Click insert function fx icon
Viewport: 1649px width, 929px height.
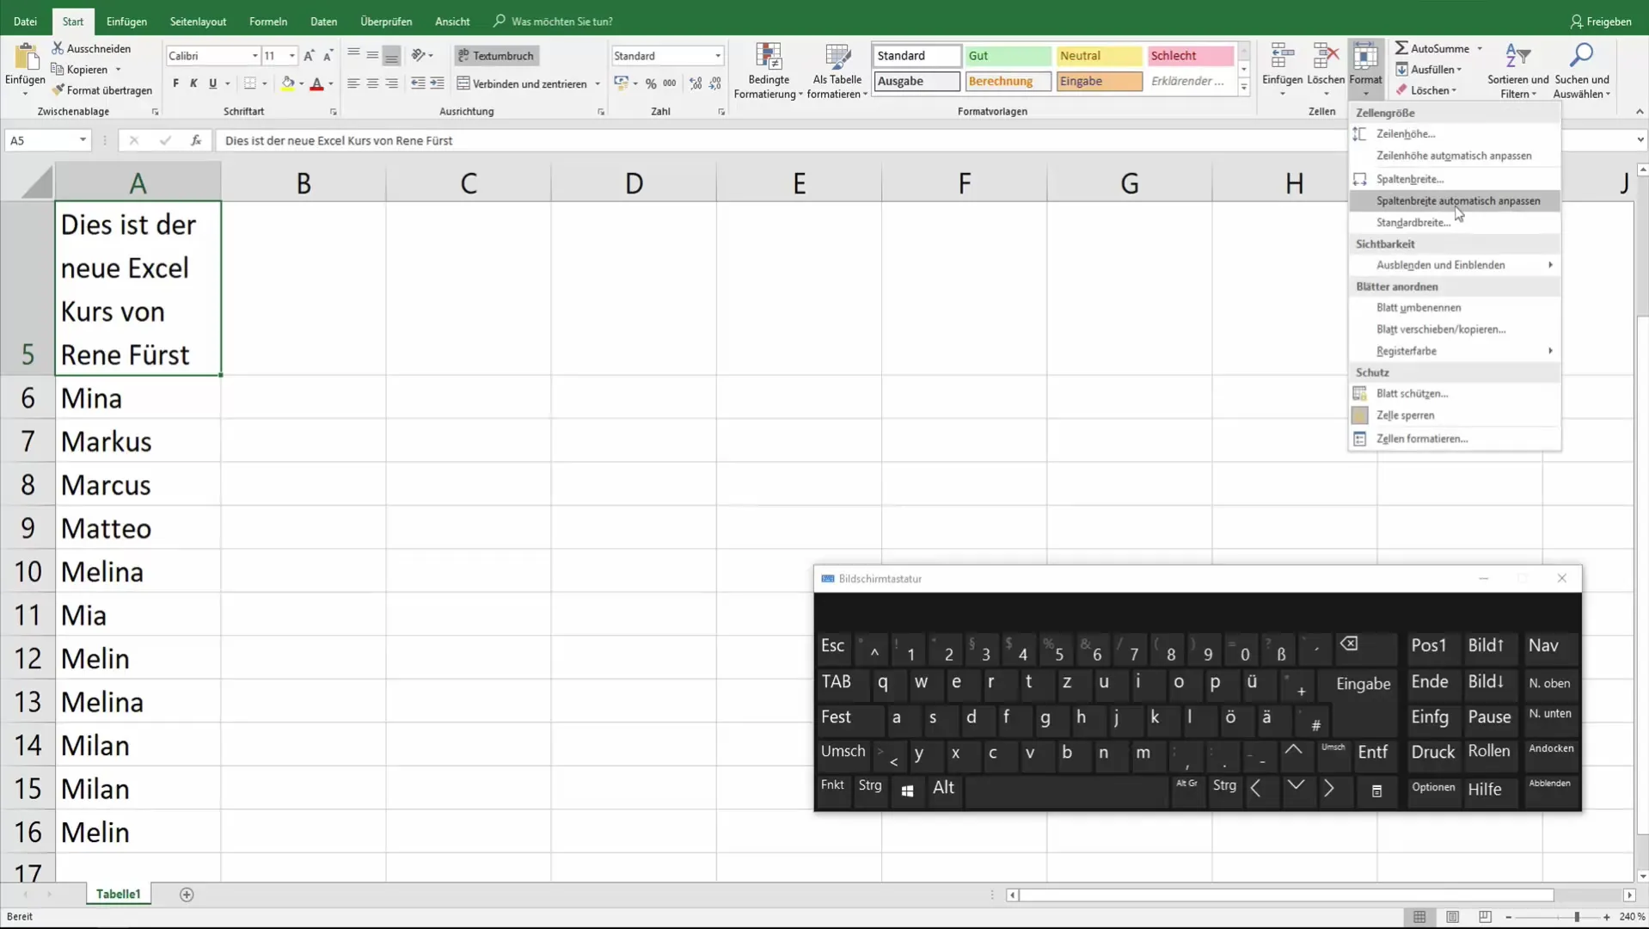[196, 140]
